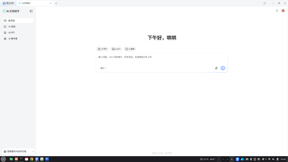The height and width of the screenshot is (162, 288).
Task: Open the shield security tray icon
Action: pos(259,159)
